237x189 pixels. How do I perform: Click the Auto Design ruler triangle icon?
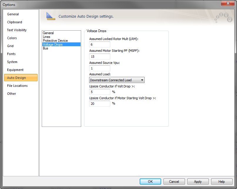(51, 16)
